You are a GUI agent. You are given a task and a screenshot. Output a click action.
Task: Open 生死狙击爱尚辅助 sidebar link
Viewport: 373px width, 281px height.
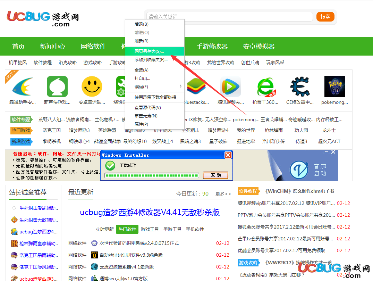coord(39,208)
